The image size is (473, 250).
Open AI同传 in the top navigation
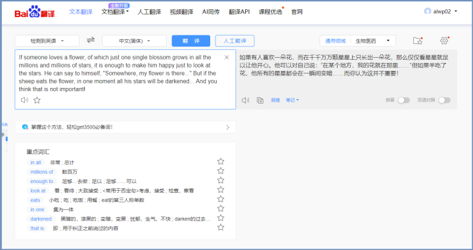tap(211, 12)
